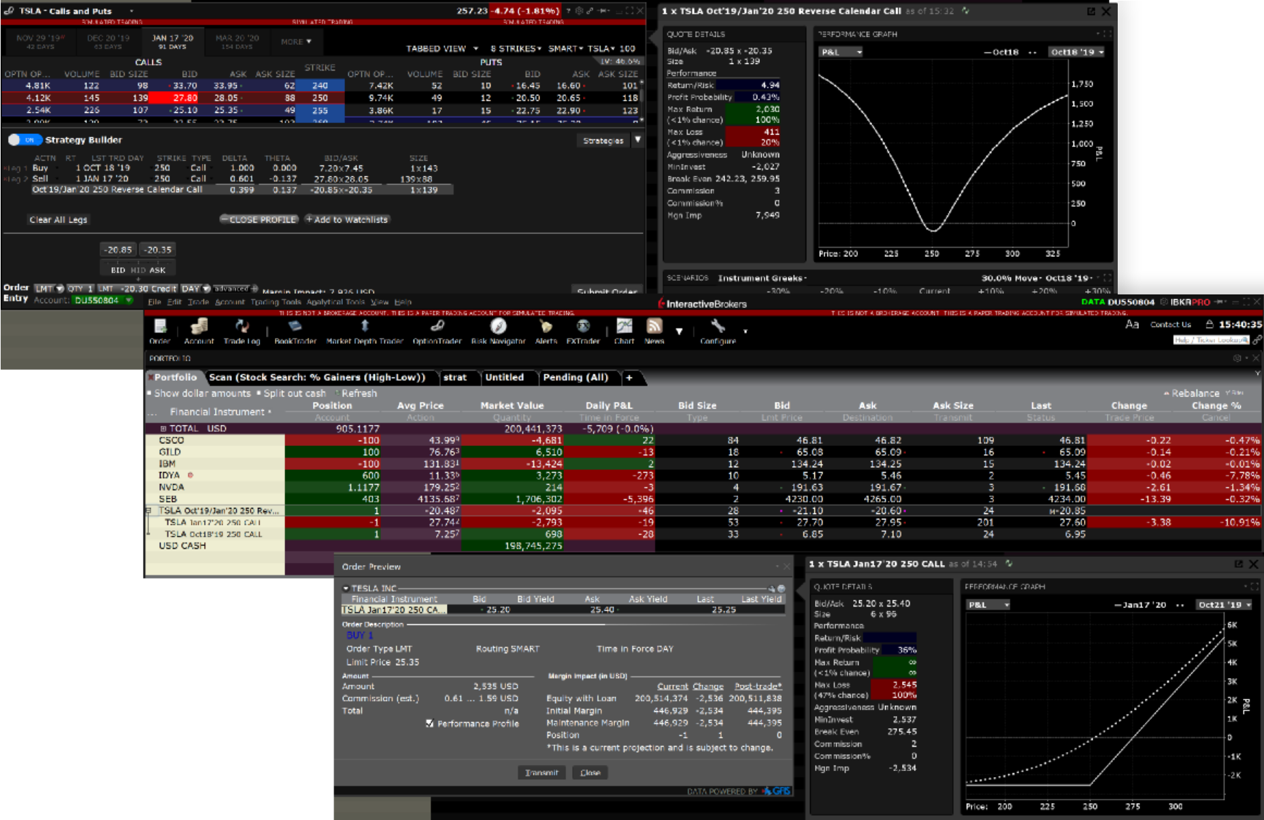Expand the TOTAL USD row
The height and width of the screenshot is (820, 1264).
click(x=163, y=428)
